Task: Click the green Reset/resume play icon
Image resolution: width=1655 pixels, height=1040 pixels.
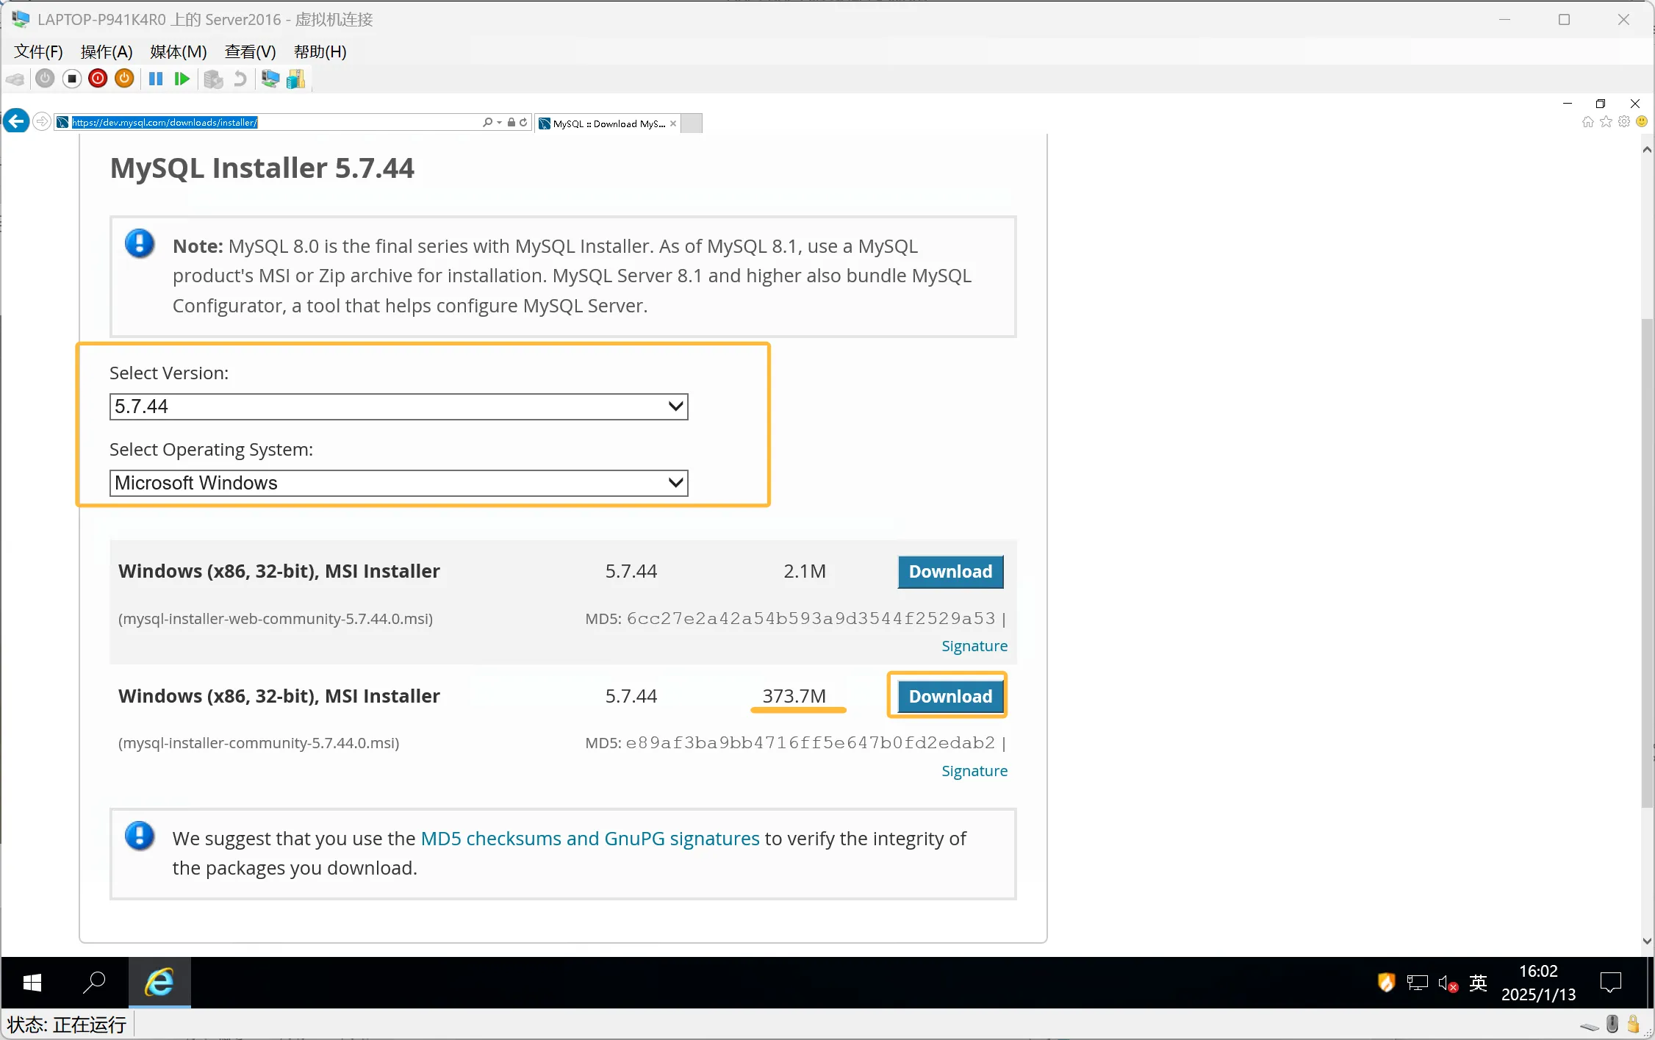Action: (x=182, y=79)
